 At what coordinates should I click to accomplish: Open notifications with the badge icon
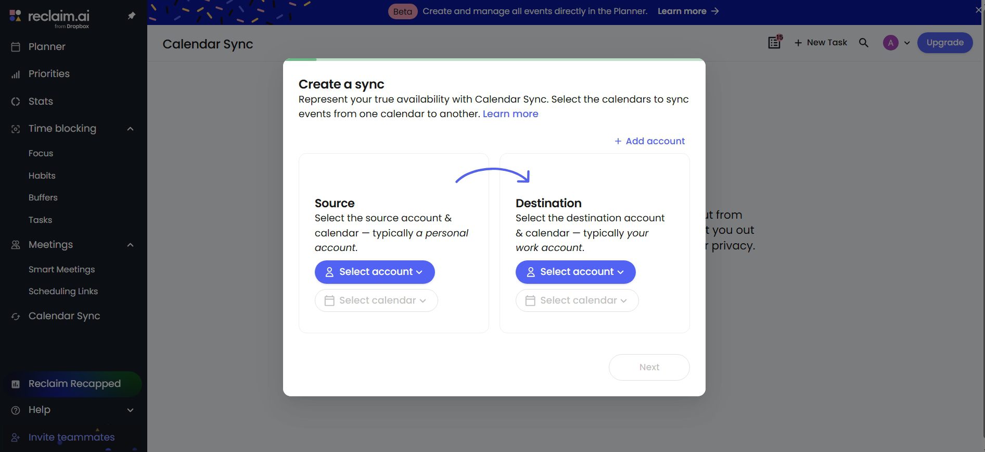(x=774, y=42)
